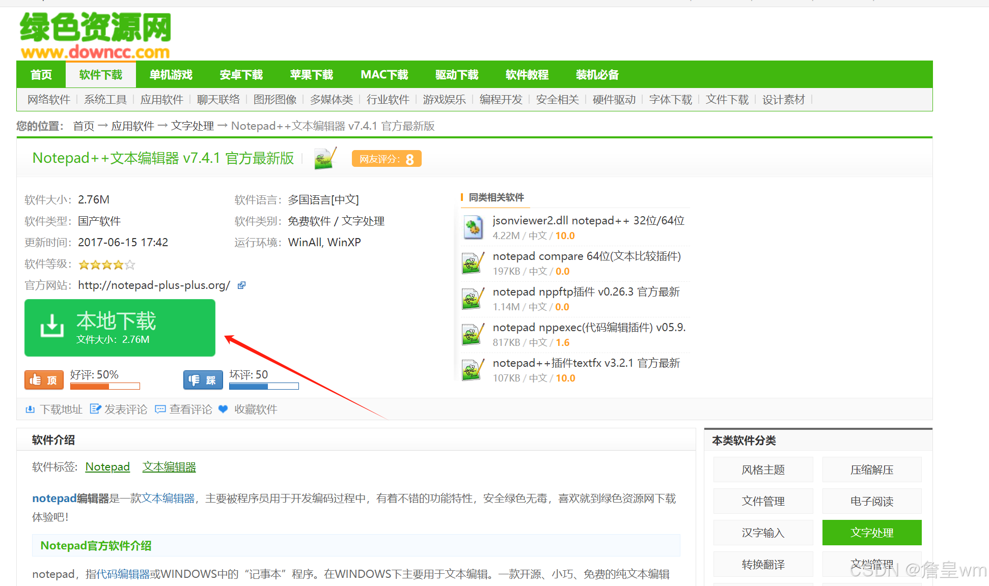The image size is (989, 586).
Task: Click the 文本编辑器 software tag
Action: point(169,467)
